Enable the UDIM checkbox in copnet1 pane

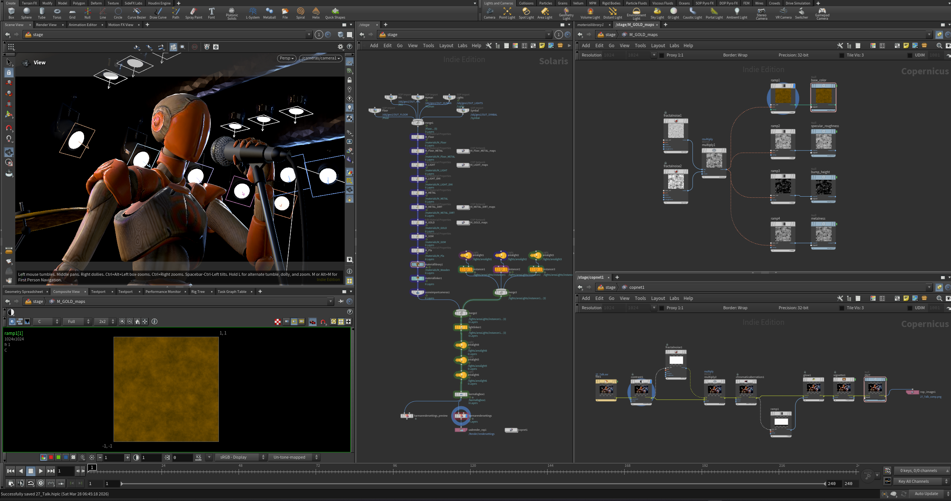910,308
